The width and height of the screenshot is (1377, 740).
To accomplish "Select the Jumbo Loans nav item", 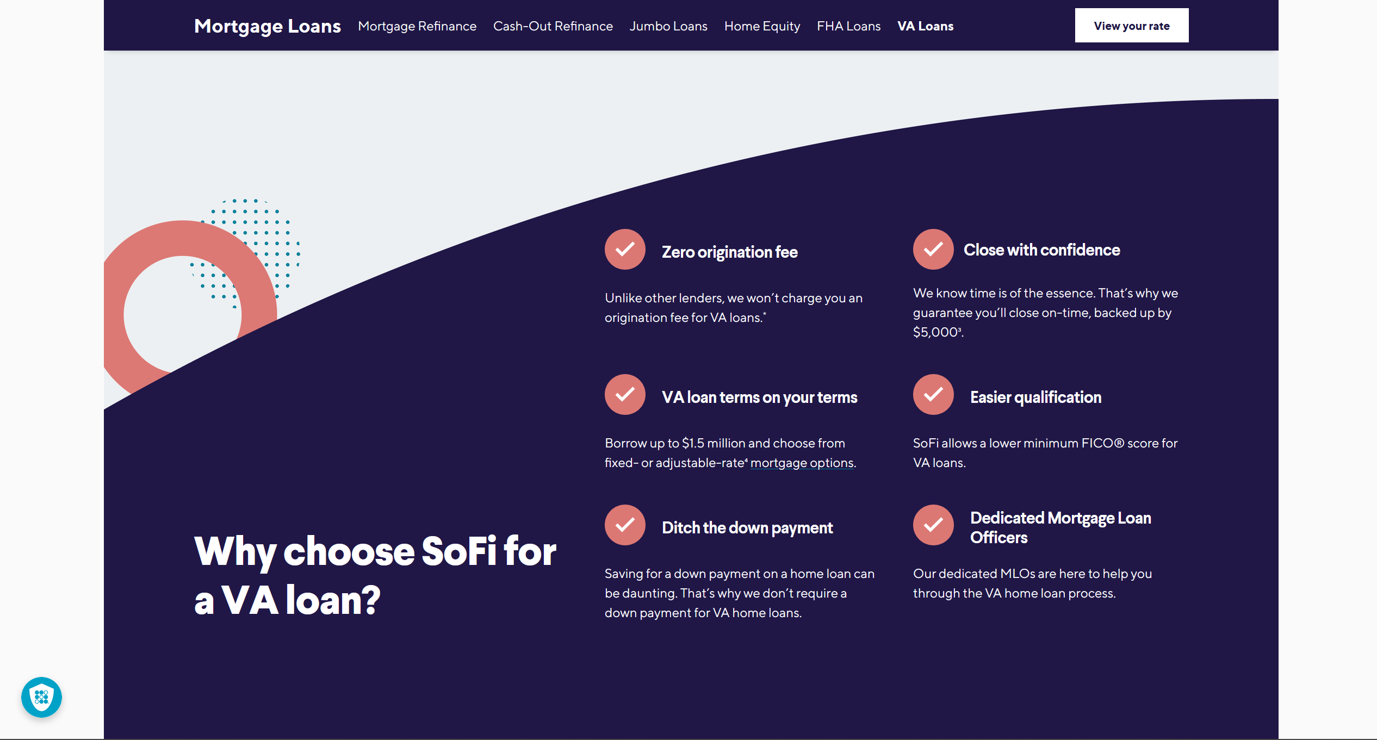I will [x=668, y=26].
